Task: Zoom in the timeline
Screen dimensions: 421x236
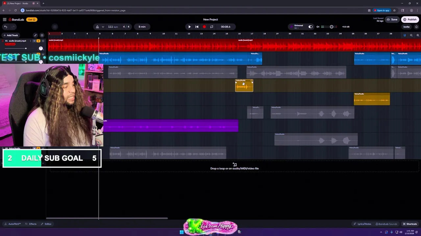Action: pyautogui.click(x=418, y=35)
